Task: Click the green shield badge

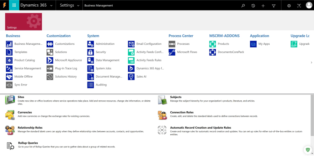Action: click(x=307, y=149)
